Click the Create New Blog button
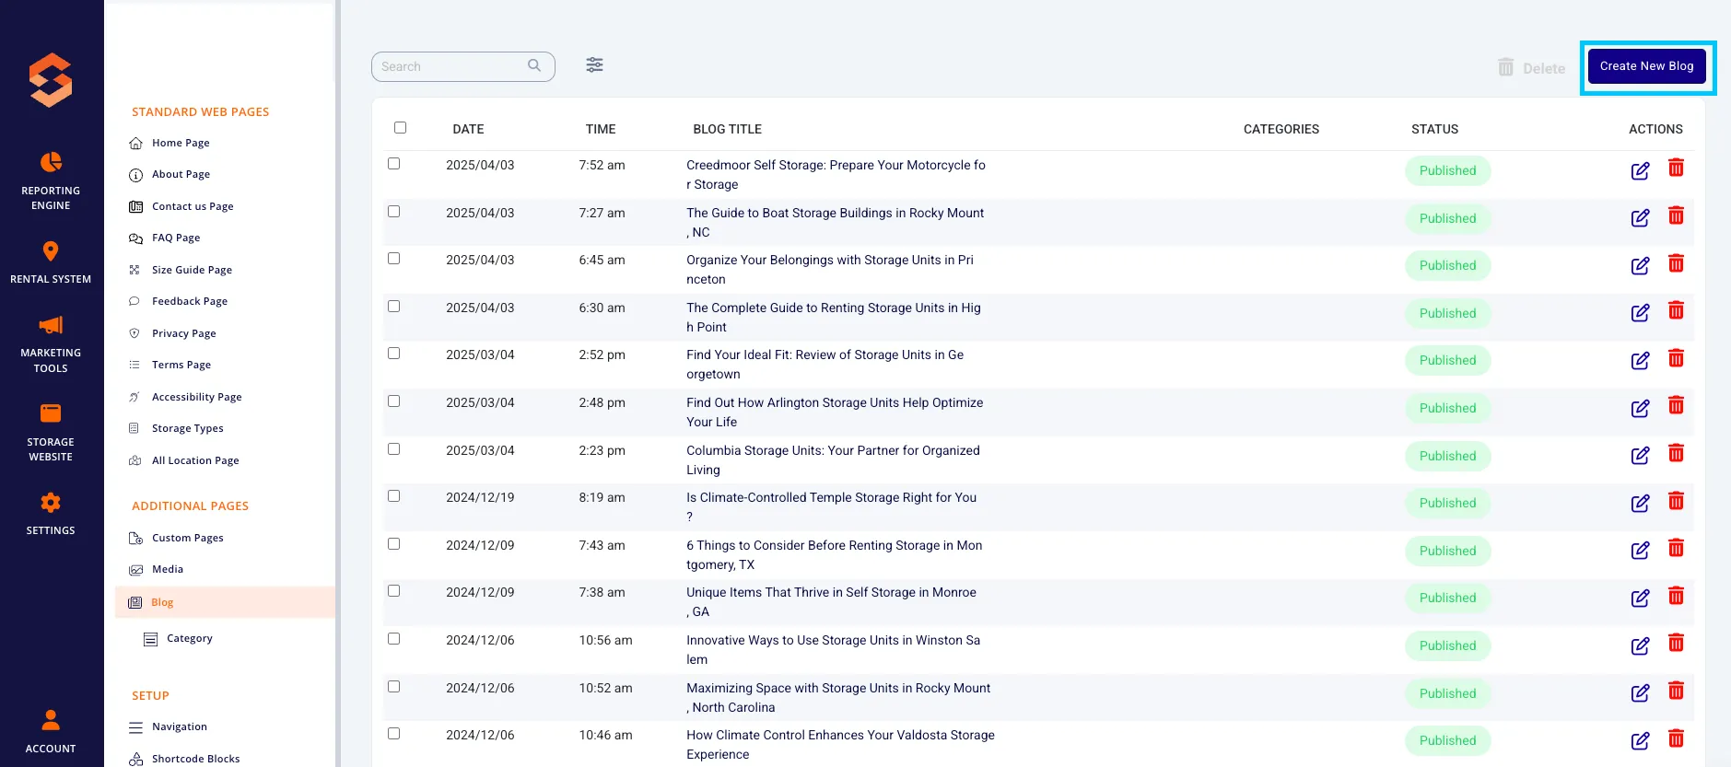Screen dimensions: 1731x767 pos(1646,66)
